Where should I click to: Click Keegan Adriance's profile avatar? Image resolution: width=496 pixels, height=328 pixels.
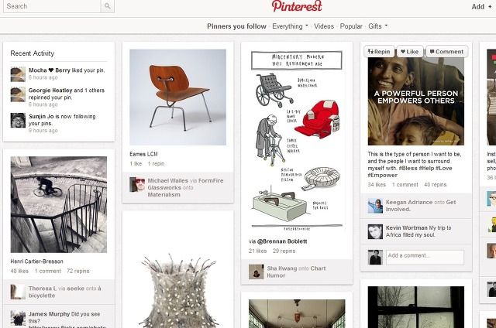tap(375, 206)
